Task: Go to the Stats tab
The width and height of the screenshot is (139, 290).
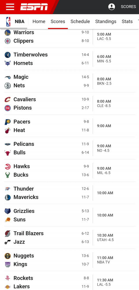Action: pos(127,21)
